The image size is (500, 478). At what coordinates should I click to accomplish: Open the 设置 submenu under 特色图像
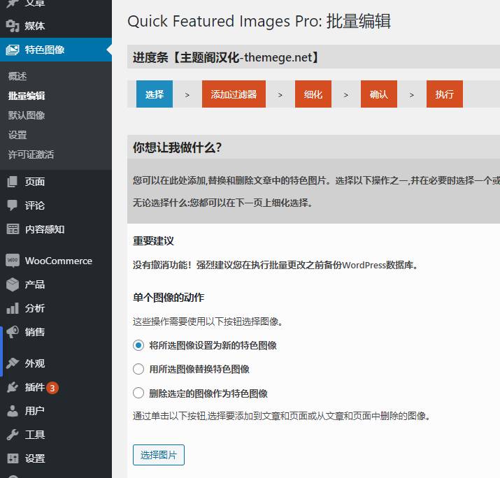pos(17,135)
